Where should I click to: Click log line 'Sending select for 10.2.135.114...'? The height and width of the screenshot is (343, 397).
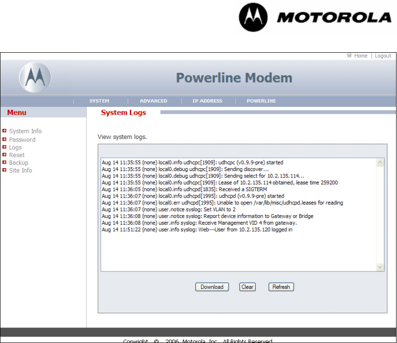(203, 176)
